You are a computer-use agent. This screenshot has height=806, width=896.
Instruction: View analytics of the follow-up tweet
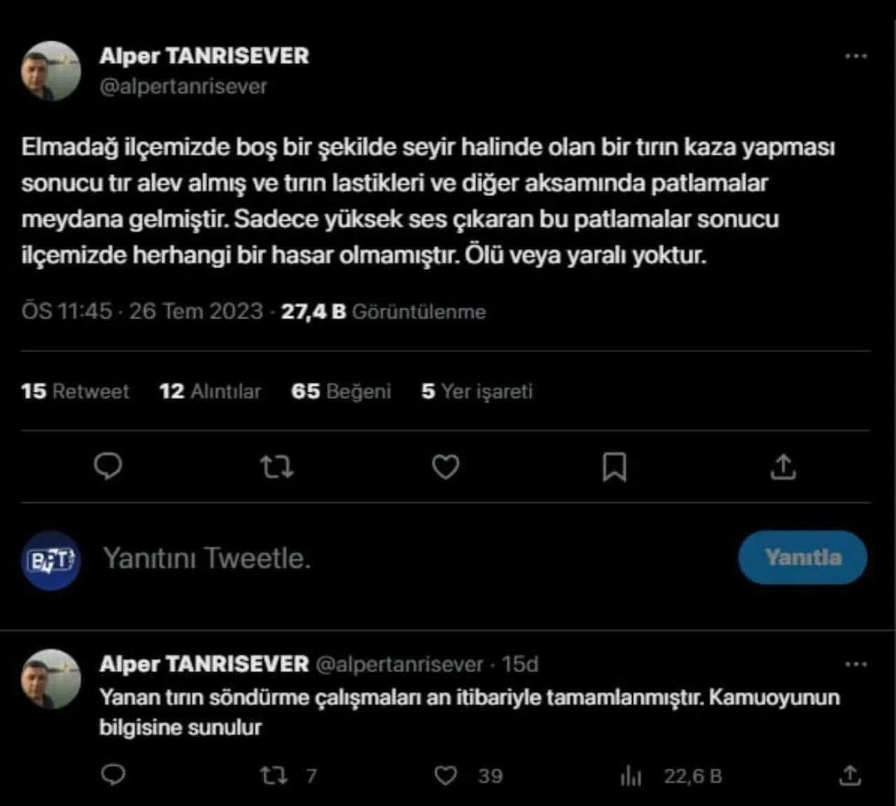coord(631,775)
